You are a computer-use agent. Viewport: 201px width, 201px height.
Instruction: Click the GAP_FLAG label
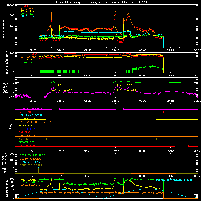click(x=25, y=112)
